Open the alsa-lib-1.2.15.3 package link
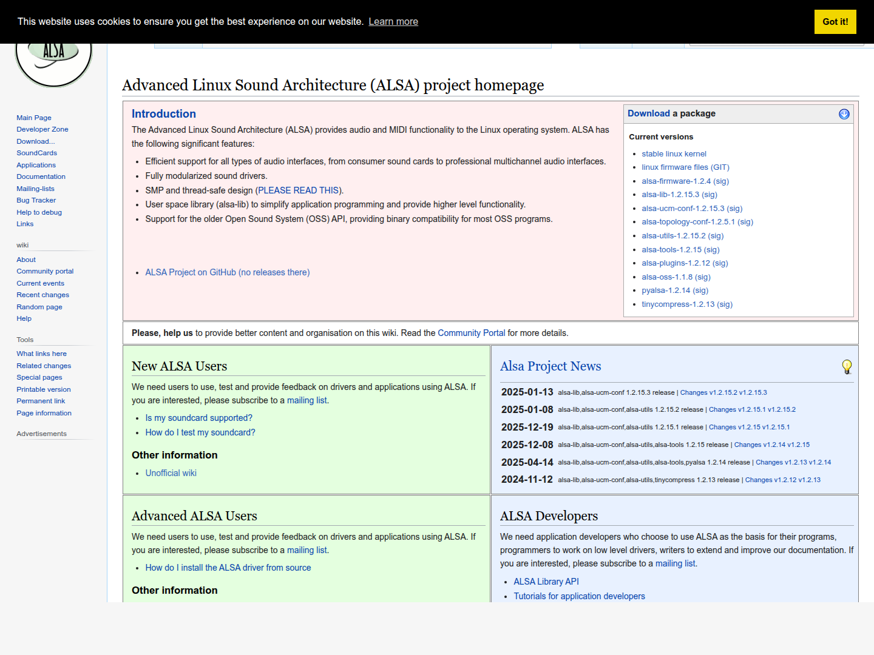 [x=671, y=195]
